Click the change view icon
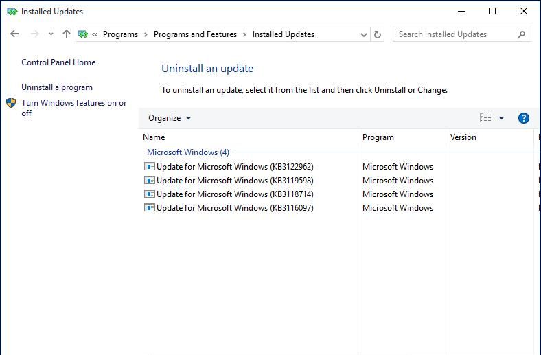541x355 pixels. pos(485,118)
